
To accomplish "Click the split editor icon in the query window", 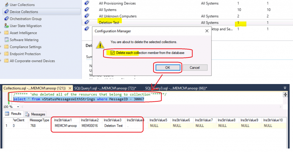I will (x=285, y=95).
